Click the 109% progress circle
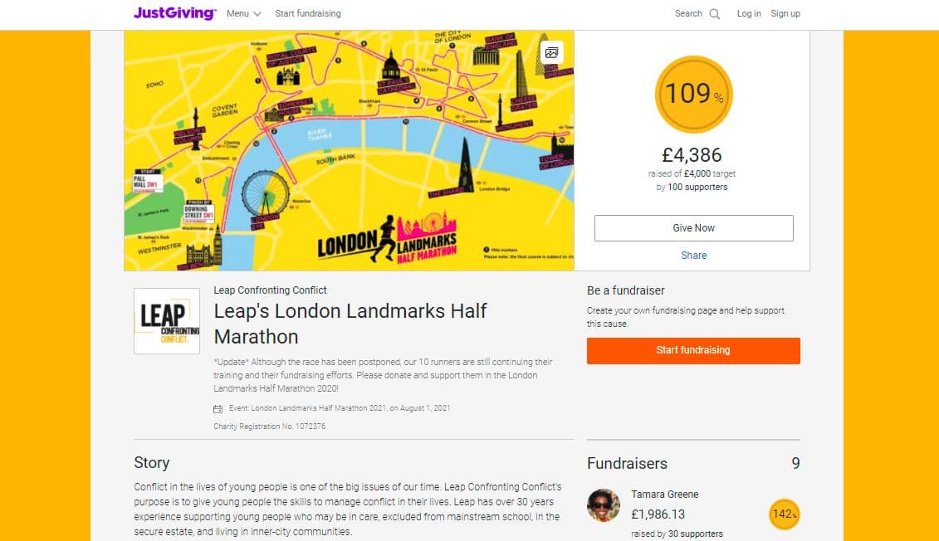 (693, 94)
